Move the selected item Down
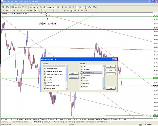Screen dimensions: 158x126 click(110, 70)
